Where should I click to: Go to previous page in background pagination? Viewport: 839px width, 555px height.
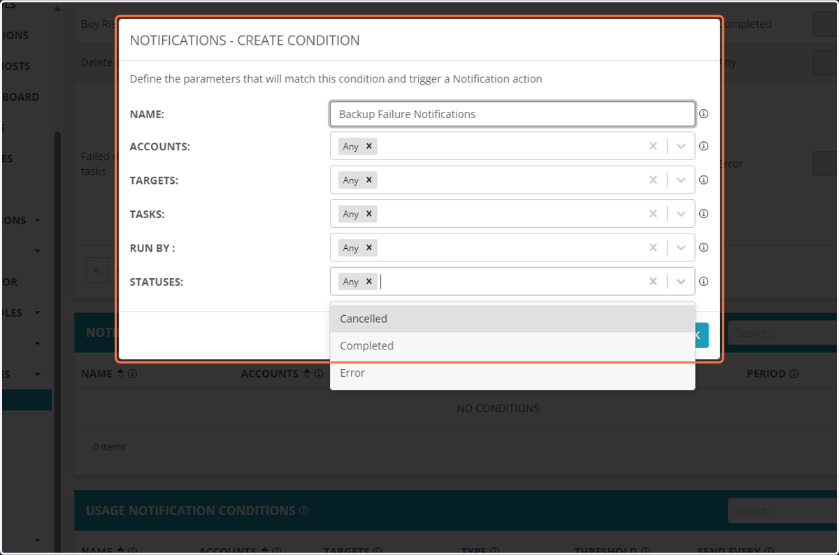pyautogui.click(x=96, y=270)
